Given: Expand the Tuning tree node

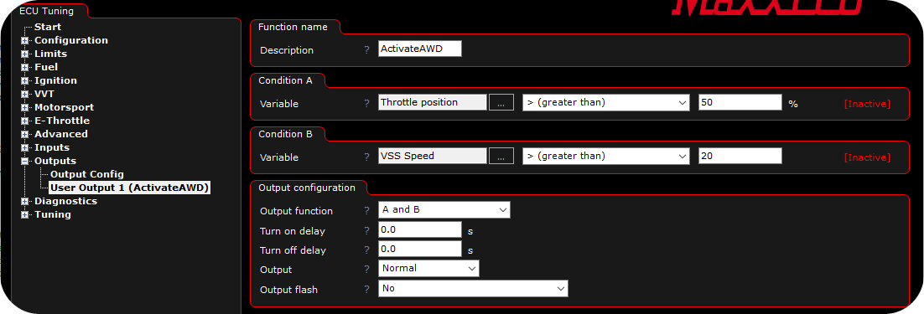Looking at the screenshot, I should 25,214.
